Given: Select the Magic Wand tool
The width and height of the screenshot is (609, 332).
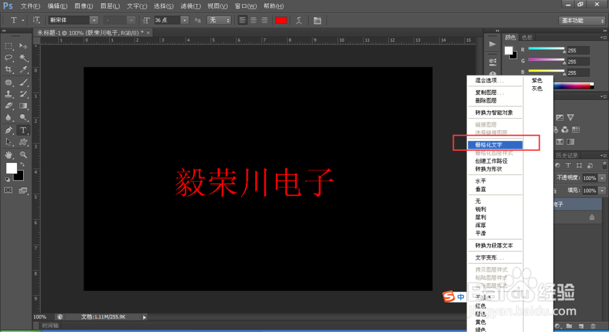Looking at the screenshot, I should tap(23, 58).
